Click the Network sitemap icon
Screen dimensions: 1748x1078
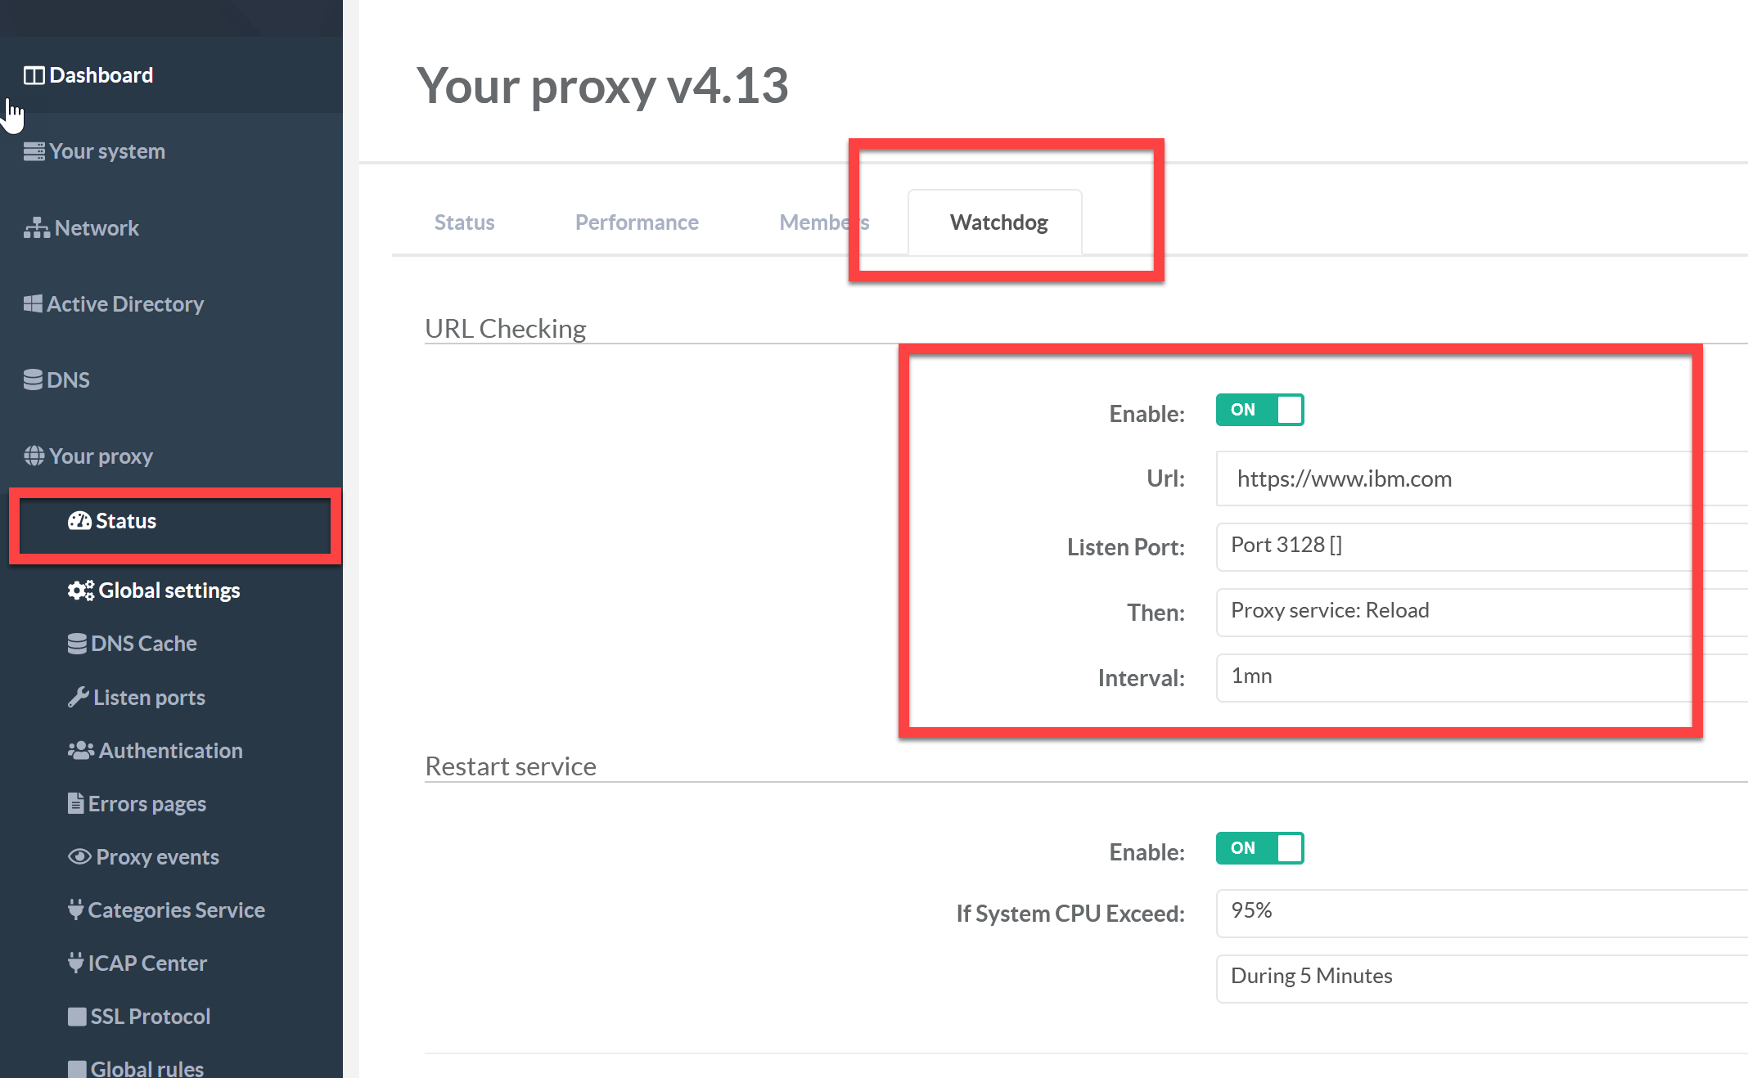[36, 228]
